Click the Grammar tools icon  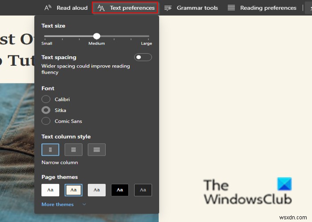coord(168,8)
